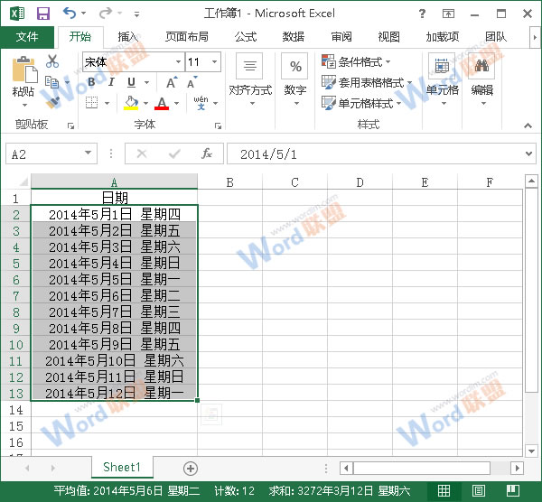This screenshot has height=502, width=542.
Task: Open the 对齐方式 alignment icon
Action: [x=249, y=66]
